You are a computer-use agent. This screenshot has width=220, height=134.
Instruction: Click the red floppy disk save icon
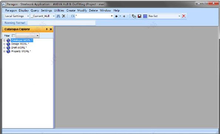coord(139,16)
